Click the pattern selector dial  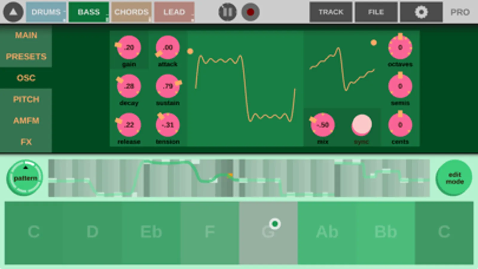pyautogui.click(x=25, y=178)
